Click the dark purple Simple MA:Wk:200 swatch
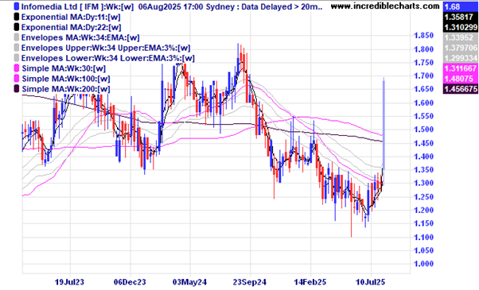Screen dimensions: 479x290 click(x=17, y=89)
